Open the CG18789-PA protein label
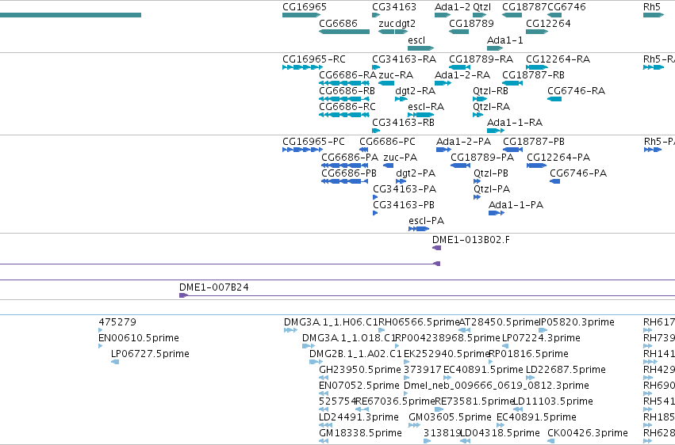The height and width of the screenshot is (445, 675). 482,158
